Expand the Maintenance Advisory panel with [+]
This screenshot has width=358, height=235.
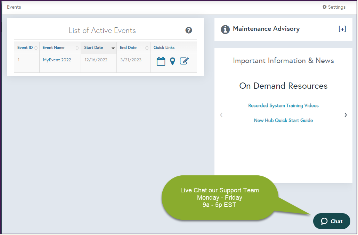(x=342, y=29)
